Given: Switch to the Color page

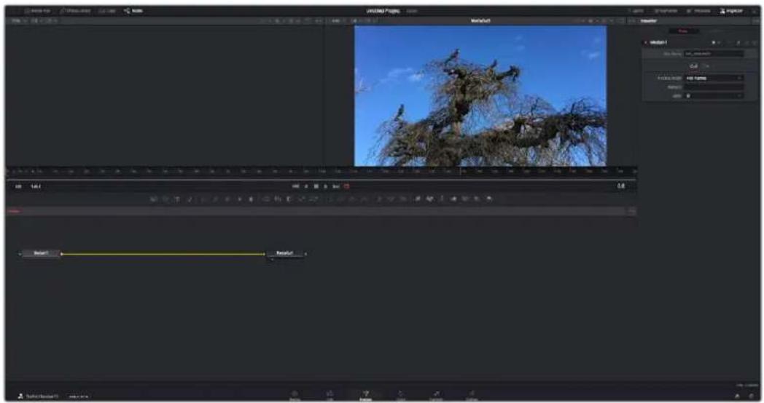Looking at the screenshot, I should [x=400, y=395].
